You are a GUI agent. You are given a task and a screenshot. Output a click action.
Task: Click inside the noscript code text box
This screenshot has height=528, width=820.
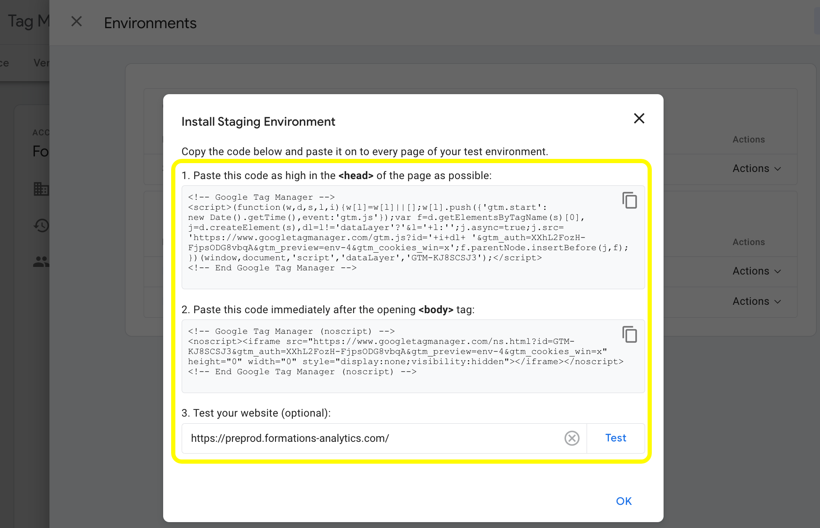[399, 356]
